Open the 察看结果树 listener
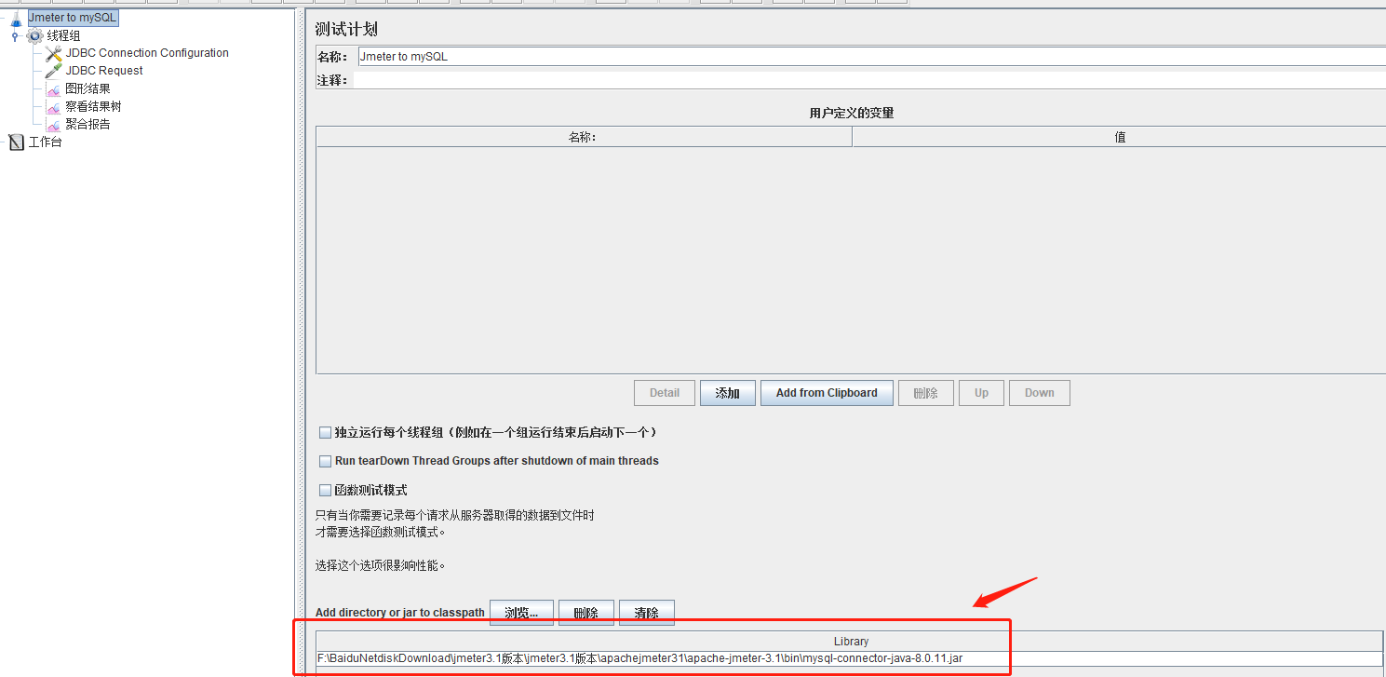 pos(93,106)
